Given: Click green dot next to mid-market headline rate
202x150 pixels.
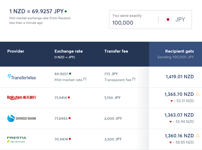Looking at the screenshot, I should 66,12.
